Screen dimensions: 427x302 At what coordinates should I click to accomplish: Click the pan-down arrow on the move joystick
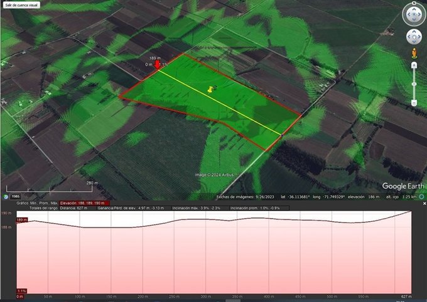pyautogui.click(x=414, y=42)
